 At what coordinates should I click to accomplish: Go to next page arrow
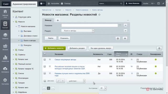53,88
